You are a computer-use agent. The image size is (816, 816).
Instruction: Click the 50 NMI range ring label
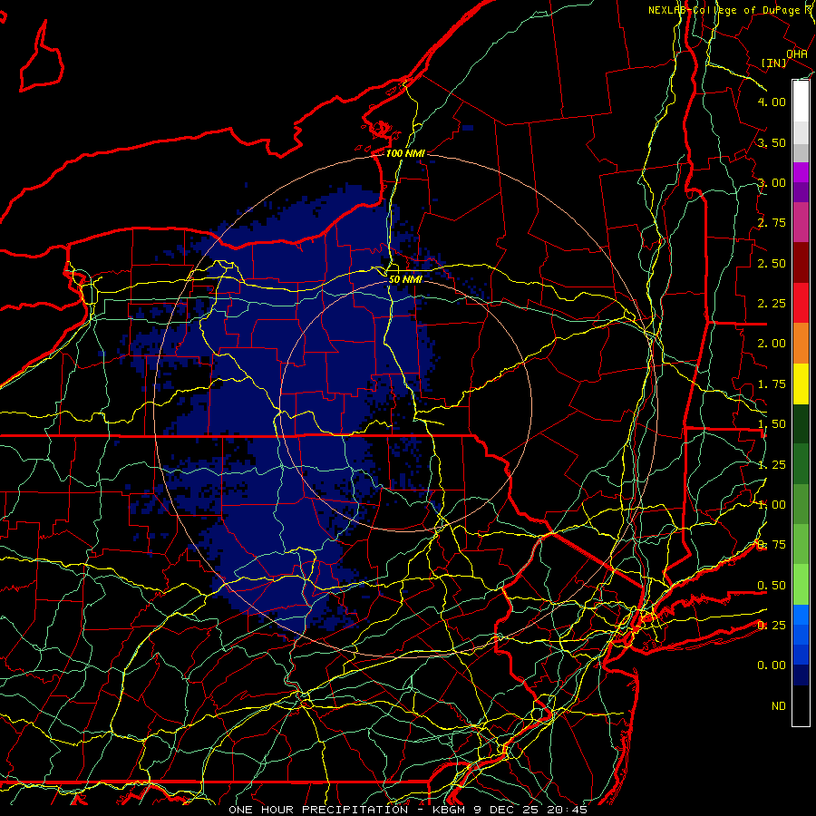click(x=405, y=279)
